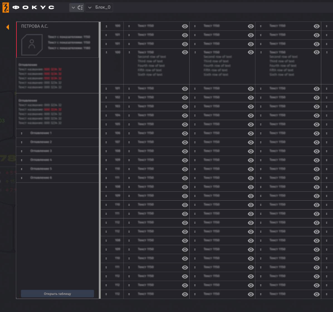Screen dimensions: 333x312
Task: Expand the Оглавление 4 section
Action: click(22, 160)
